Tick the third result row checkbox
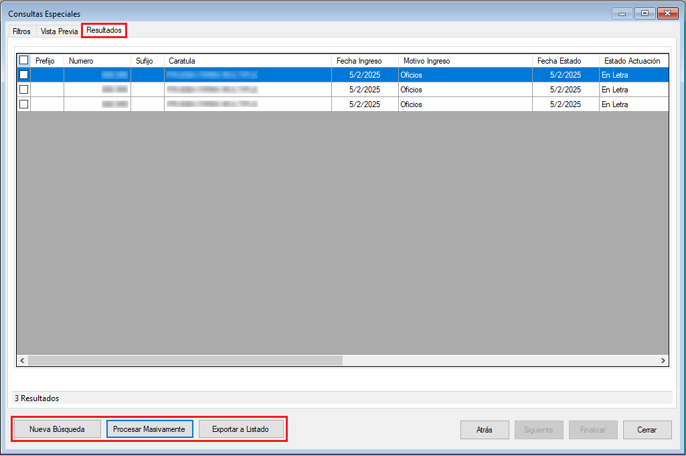 (x=23, y=104)
